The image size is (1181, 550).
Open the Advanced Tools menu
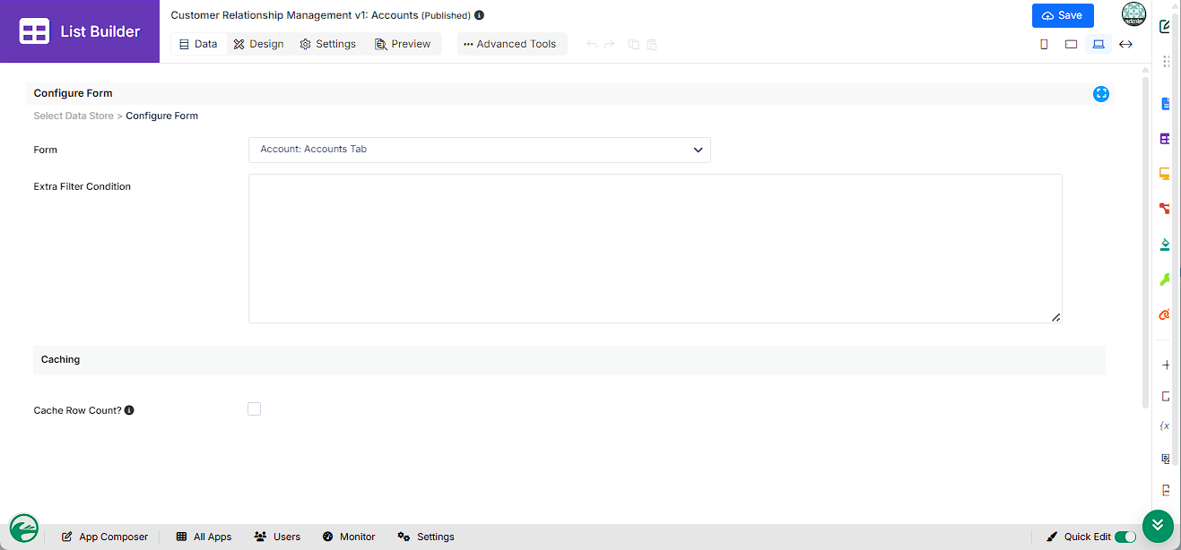(x=512, y=44)
